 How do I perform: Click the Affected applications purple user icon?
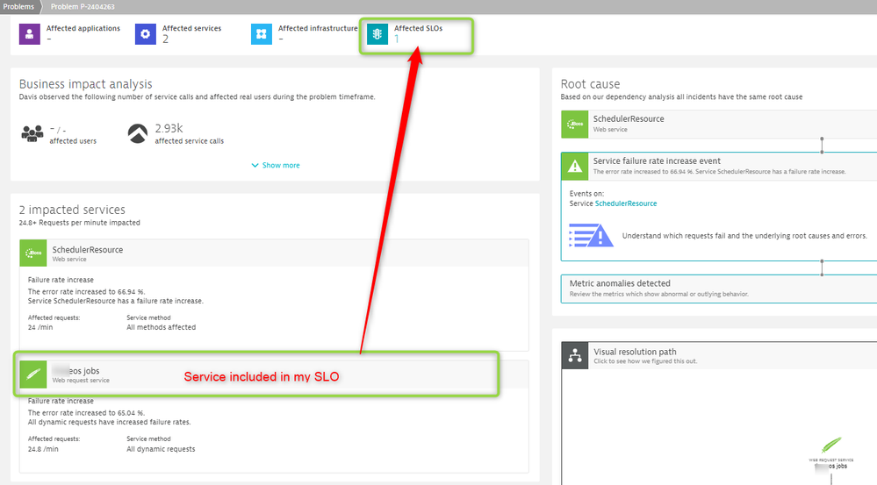pos(30,34)
